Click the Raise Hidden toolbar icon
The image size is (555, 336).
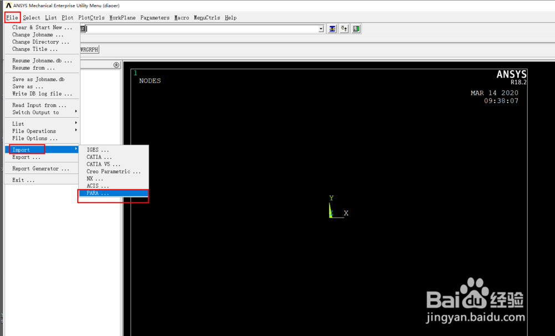[332, 29]
